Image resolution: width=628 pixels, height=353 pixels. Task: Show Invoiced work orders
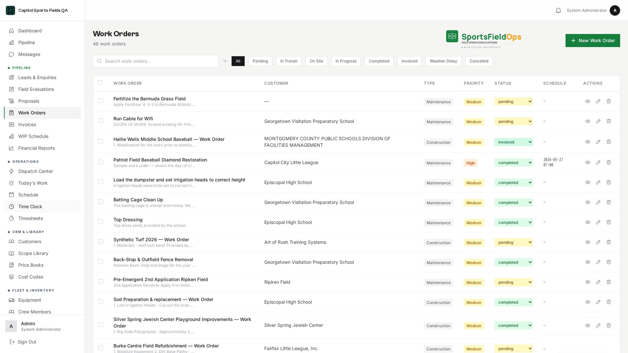[x=410, y=61]
